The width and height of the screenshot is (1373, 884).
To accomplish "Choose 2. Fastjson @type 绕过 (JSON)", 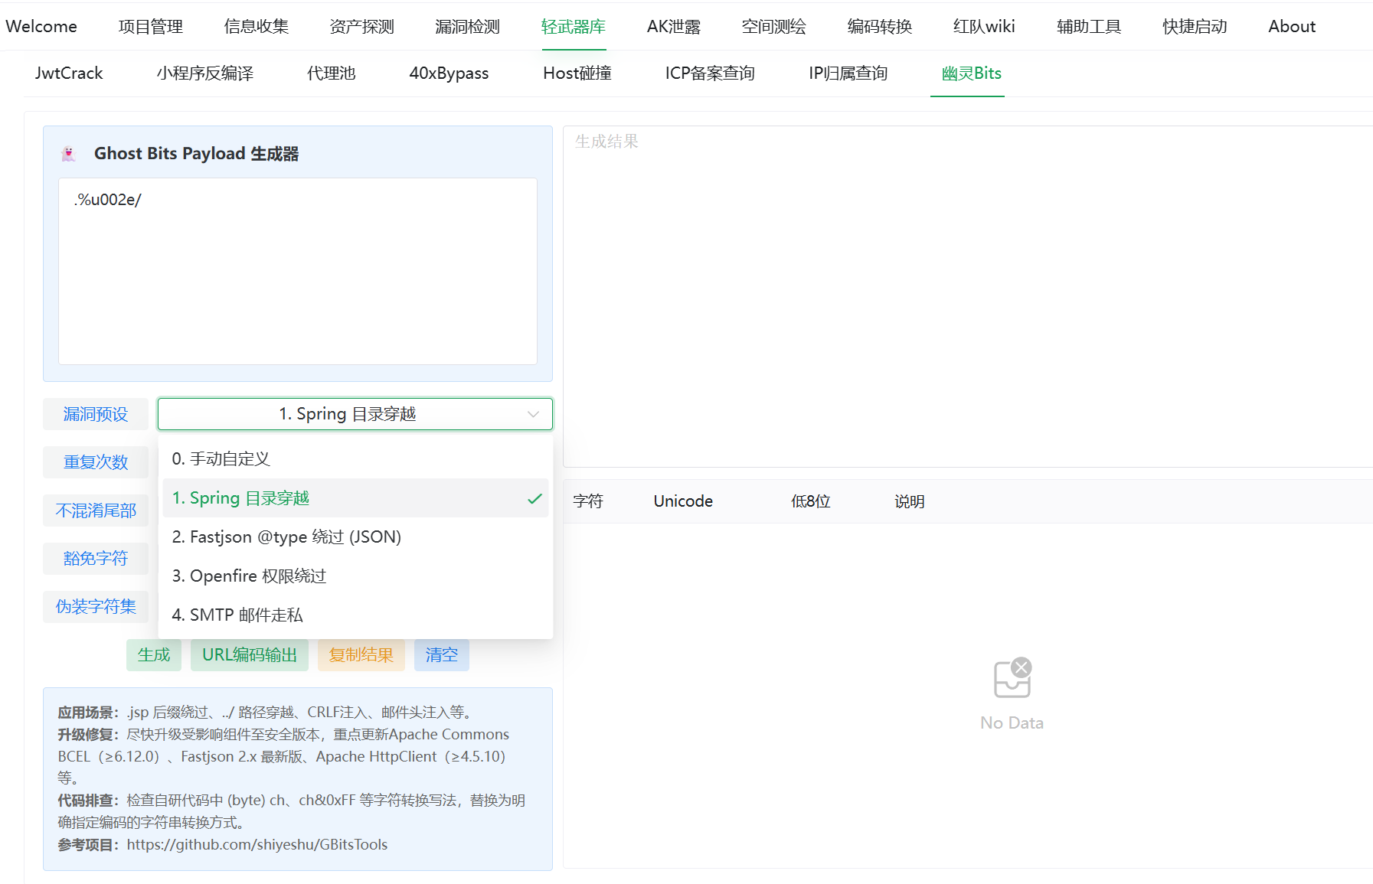I will click(x=355, y=537).
